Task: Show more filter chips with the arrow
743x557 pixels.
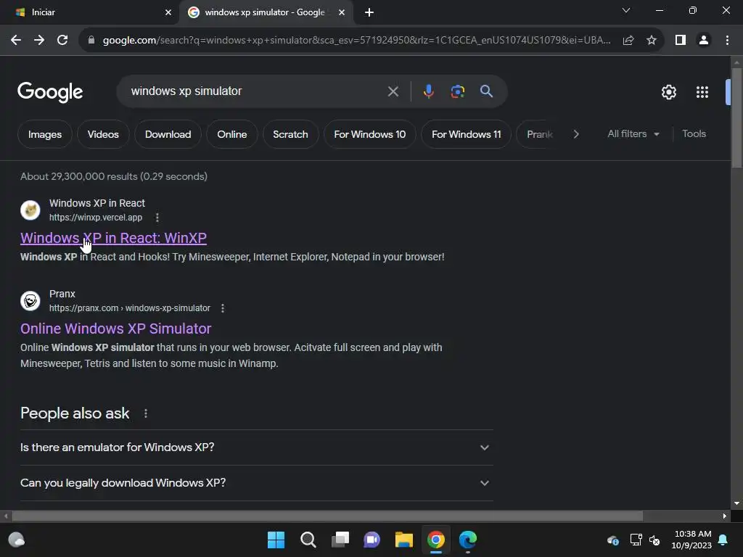Action: [x=575, y=134]
